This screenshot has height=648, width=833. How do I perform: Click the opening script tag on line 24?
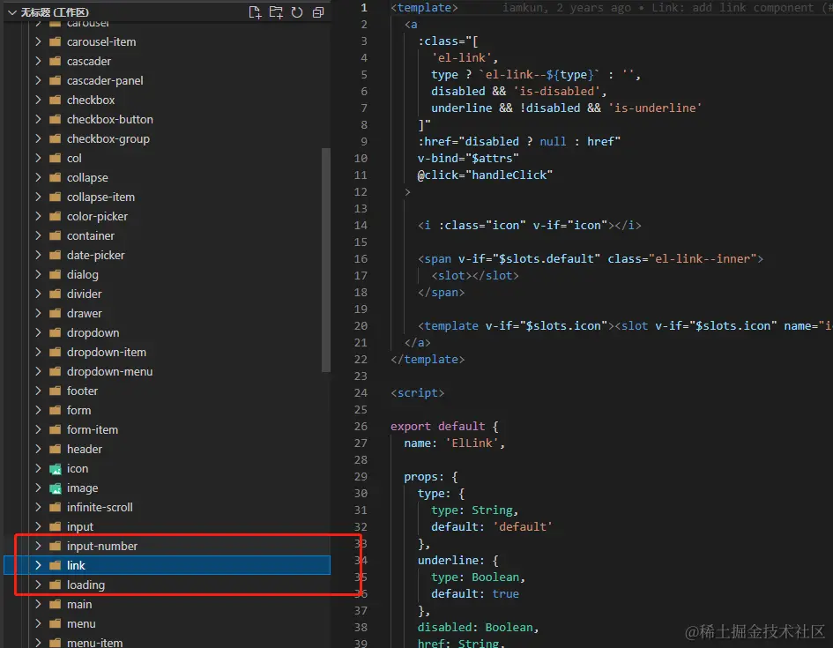418,393
